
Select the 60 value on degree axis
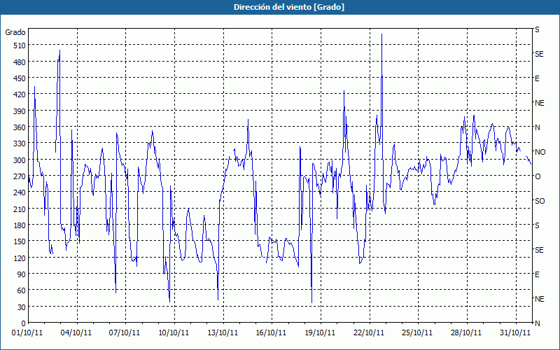pyautogui.click(x=22, y=290)
